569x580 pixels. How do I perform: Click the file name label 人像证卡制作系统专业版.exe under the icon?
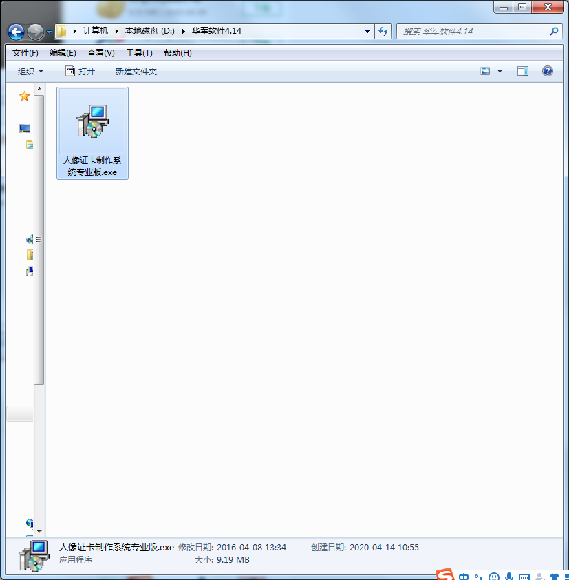tap(92, 166)
